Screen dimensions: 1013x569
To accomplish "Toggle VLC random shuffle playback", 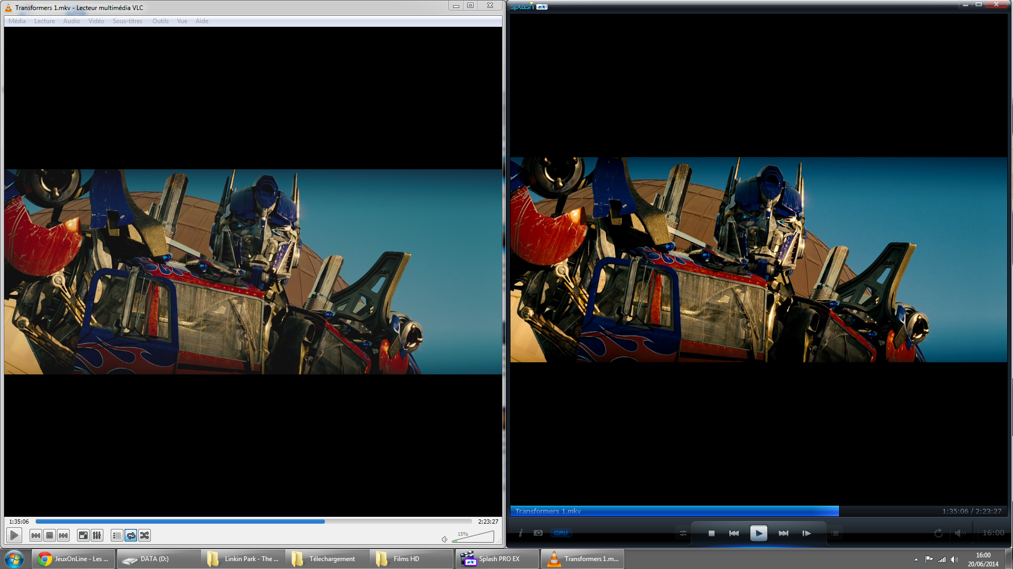I will 144,535.
